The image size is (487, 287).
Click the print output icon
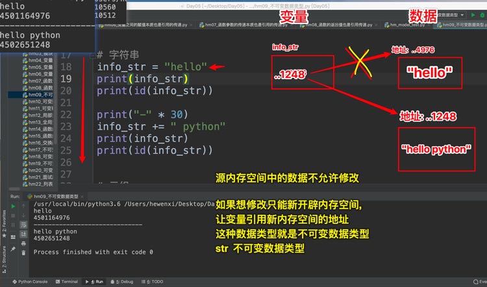coord(23,244)
